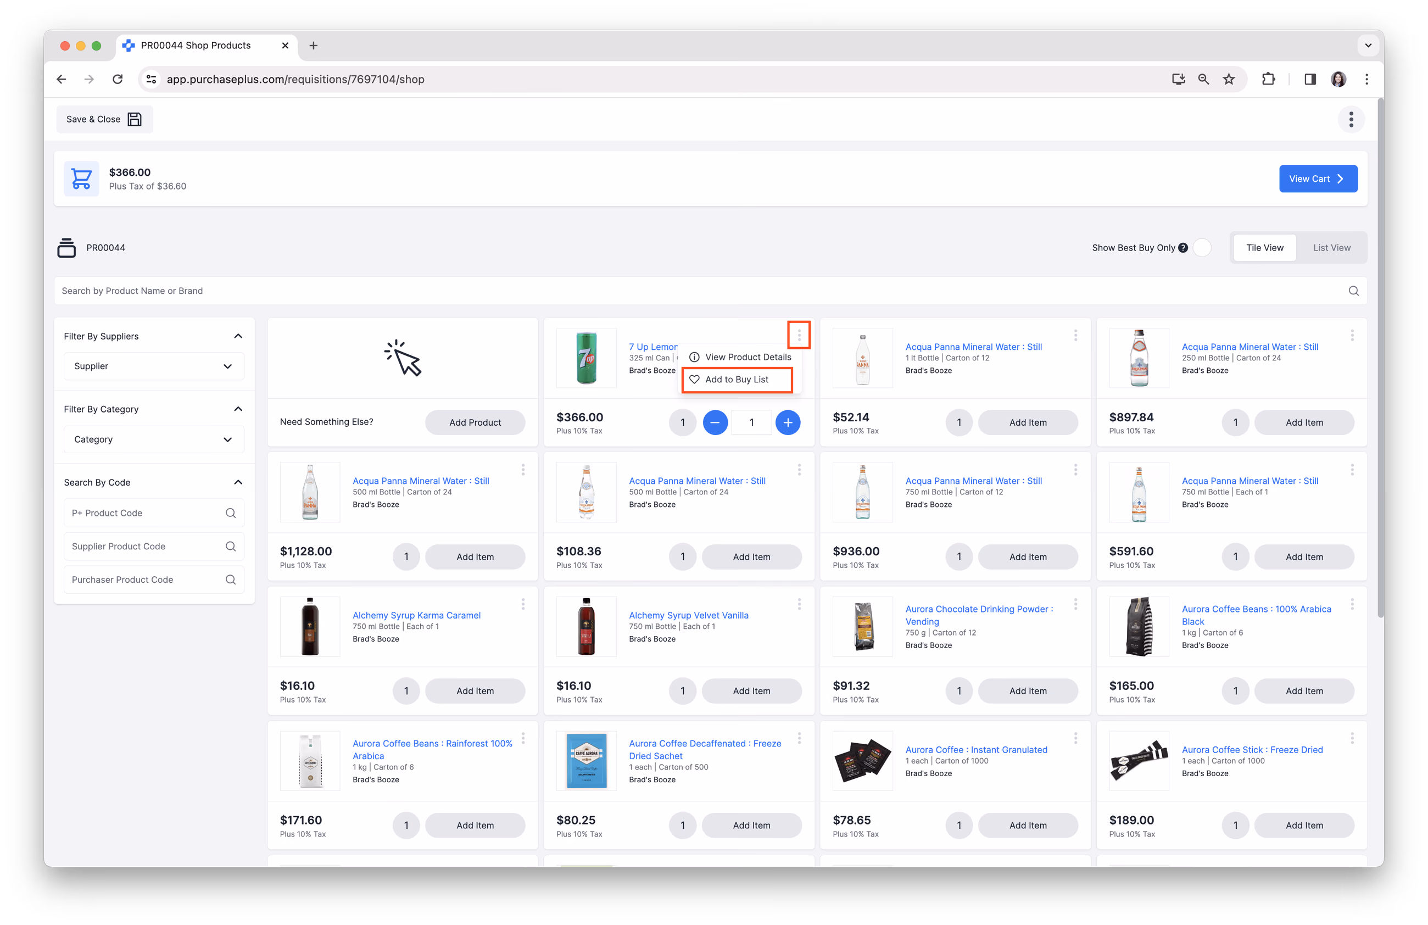Open three-dot menu on 7 Up card
The width and height of the screenshot is (1428, 925).
click(799, 335)
